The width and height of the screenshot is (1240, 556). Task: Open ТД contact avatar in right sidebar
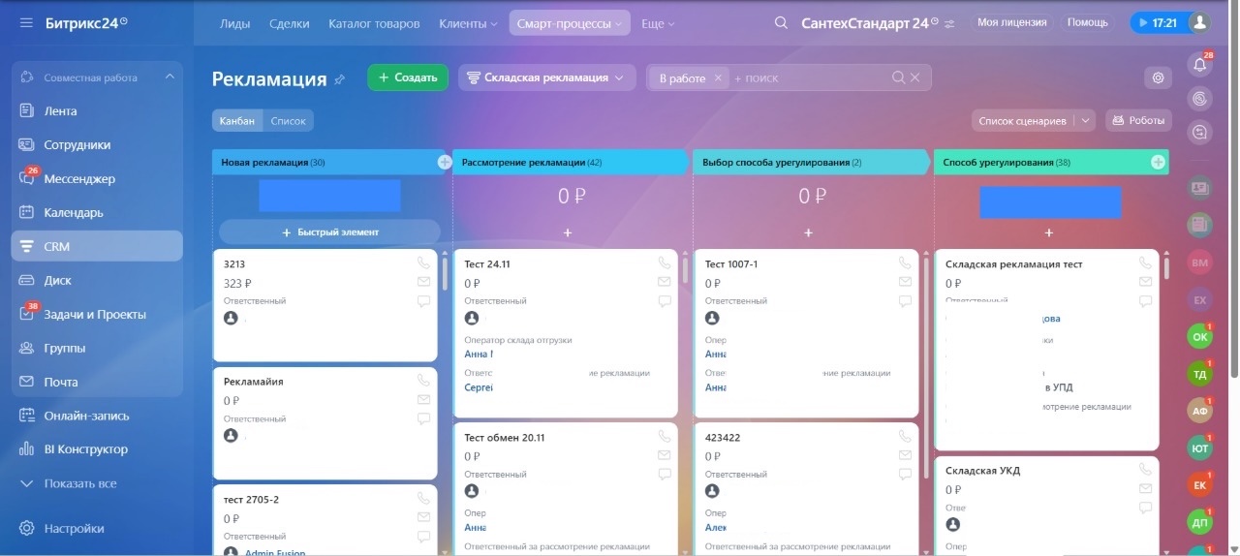(x=1200, y=374)
